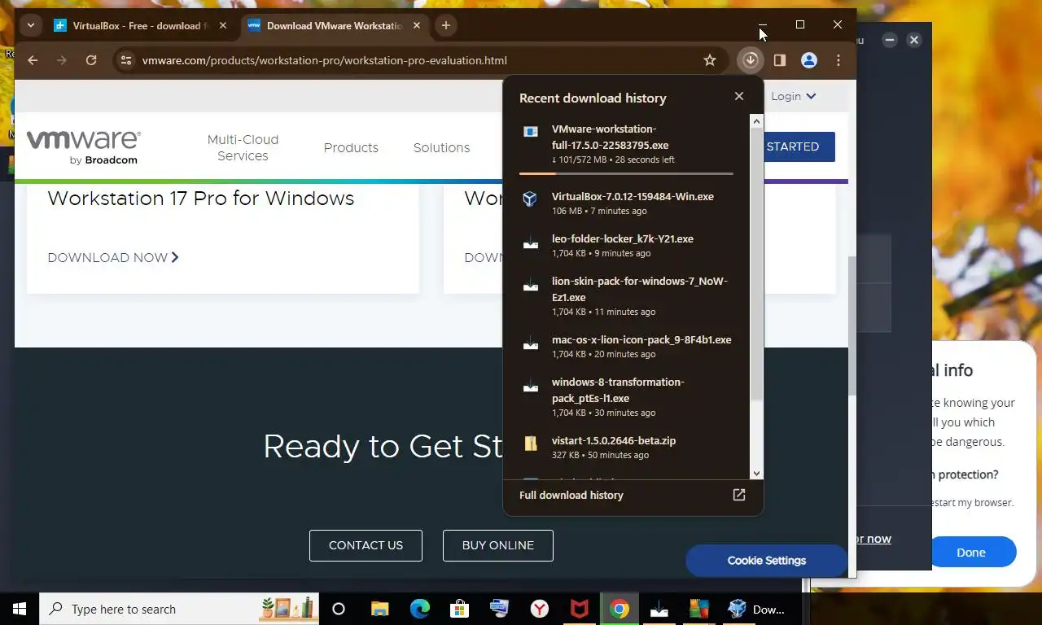The width and height of the screenshot is (1042, 625).
Task: Open a new browser tab
Action: [x=445, y=25]
